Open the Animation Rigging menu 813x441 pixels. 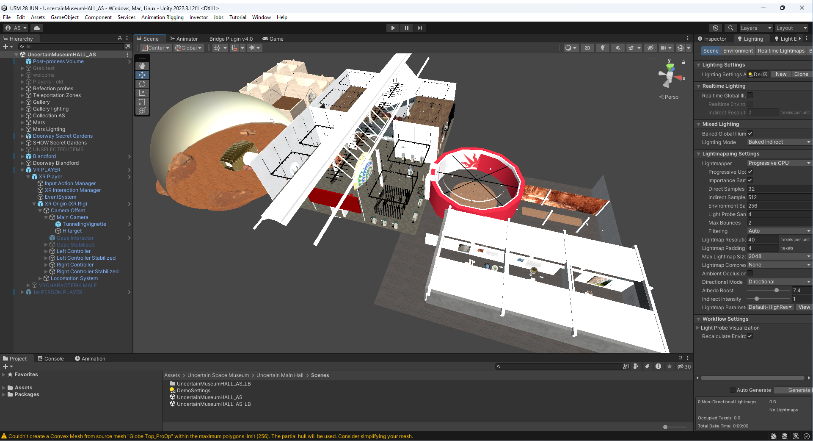point(163,17)
